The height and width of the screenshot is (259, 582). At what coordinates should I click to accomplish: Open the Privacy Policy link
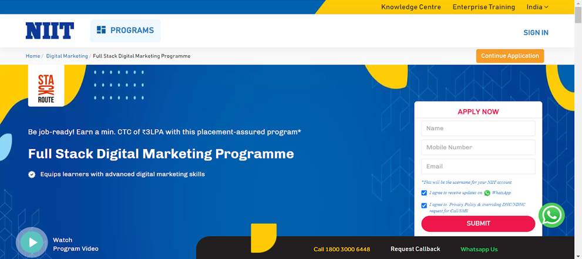[463, 204]
